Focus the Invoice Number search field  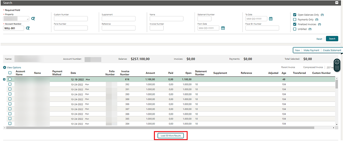(156, 28)
